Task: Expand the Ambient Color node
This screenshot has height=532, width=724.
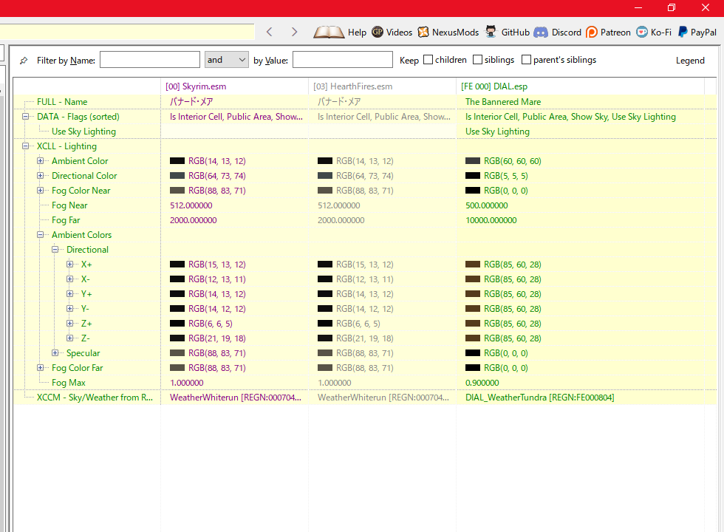Action: (40, 161)
